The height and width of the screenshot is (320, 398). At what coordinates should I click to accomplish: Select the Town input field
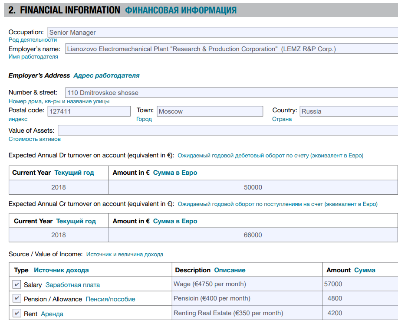(210, 111)
